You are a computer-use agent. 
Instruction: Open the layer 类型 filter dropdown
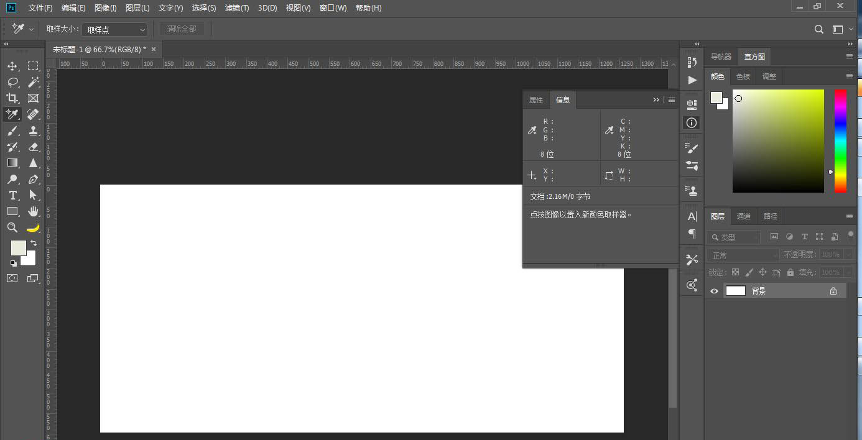coord(733,237)
